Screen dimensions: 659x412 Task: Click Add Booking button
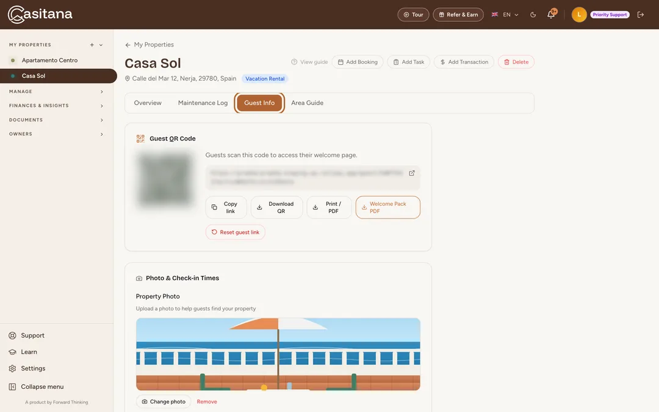coord(357,62)
